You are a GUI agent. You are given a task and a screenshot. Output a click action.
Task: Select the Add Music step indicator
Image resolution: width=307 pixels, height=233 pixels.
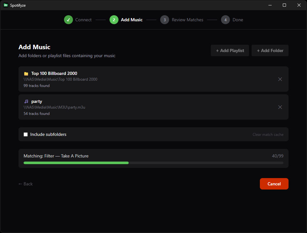[x=114, y=20]
